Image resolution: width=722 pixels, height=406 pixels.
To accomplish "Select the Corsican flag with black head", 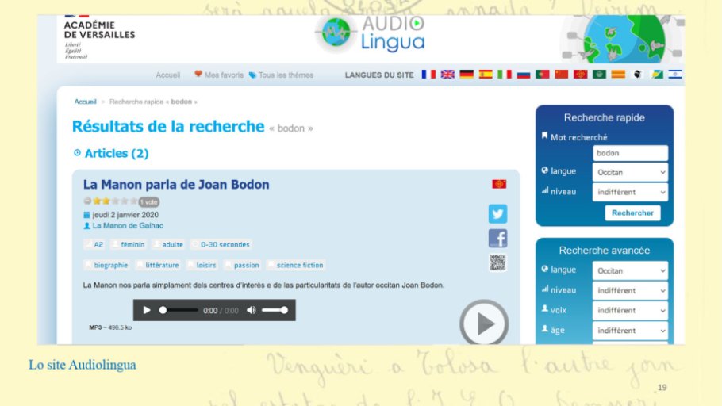I will point(637,74).
